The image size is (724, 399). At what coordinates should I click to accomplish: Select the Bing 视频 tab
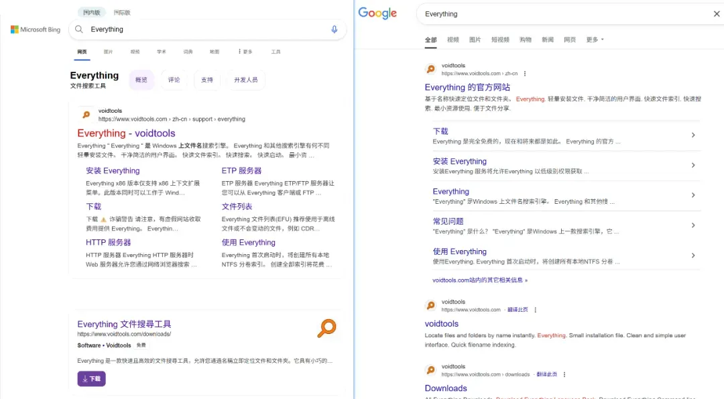coord(135,52)
